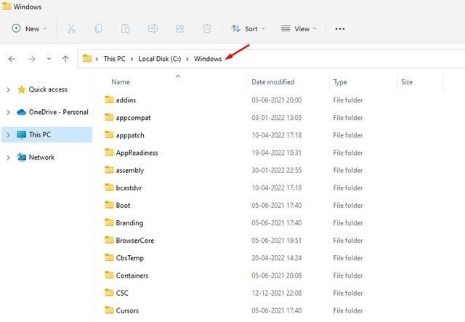Open chevron after This PC breadcrumb
The height and width of the screenshot is (322, 465).
click(x=132, y=59)
